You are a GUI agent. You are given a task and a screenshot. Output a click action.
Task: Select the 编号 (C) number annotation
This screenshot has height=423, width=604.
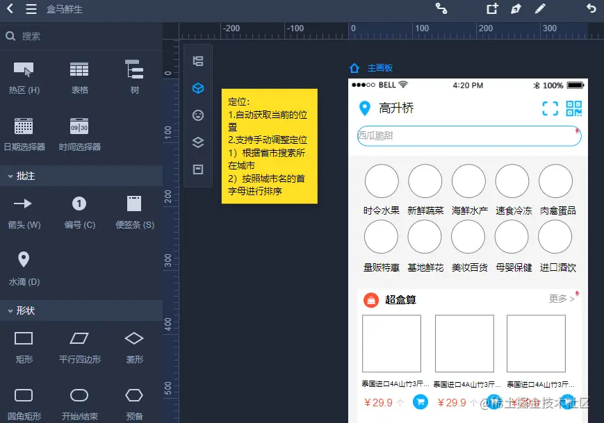[79, 212]
